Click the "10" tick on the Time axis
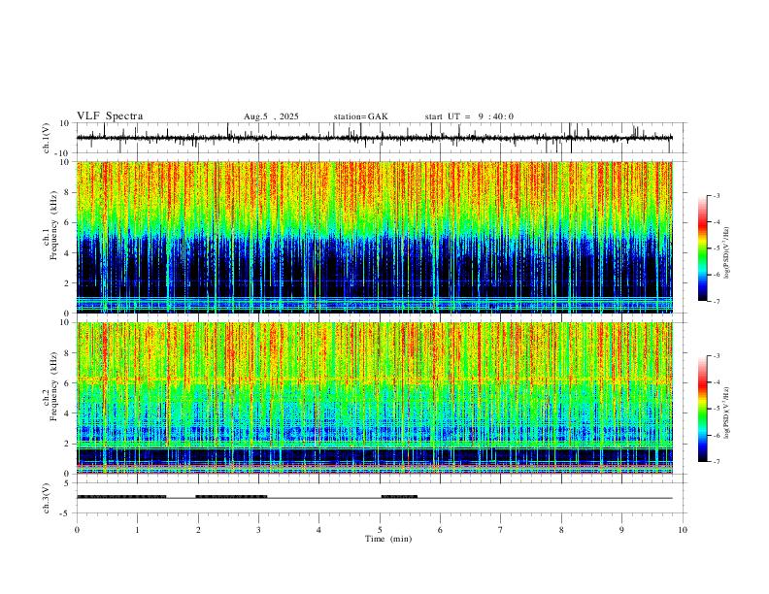Screen dimensions: 769x594 (683, 530)
